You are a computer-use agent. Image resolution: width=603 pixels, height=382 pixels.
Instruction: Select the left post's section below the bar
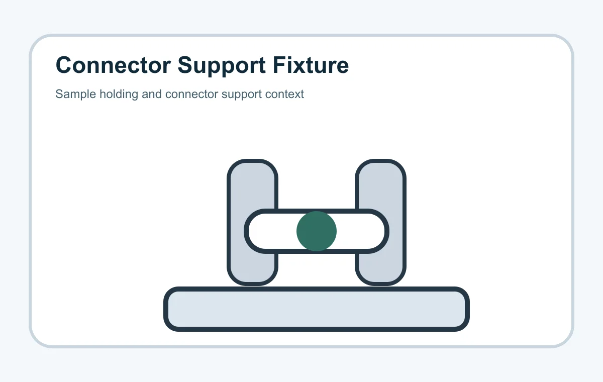[253, 269]
